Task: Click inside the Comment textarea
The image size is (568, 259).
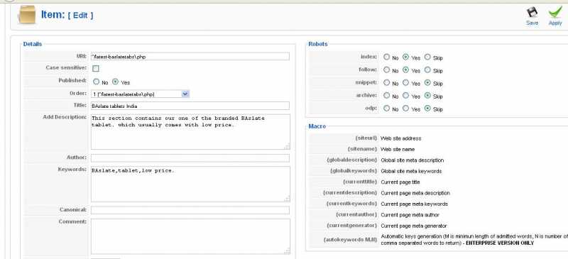Action: click(190, 236)
